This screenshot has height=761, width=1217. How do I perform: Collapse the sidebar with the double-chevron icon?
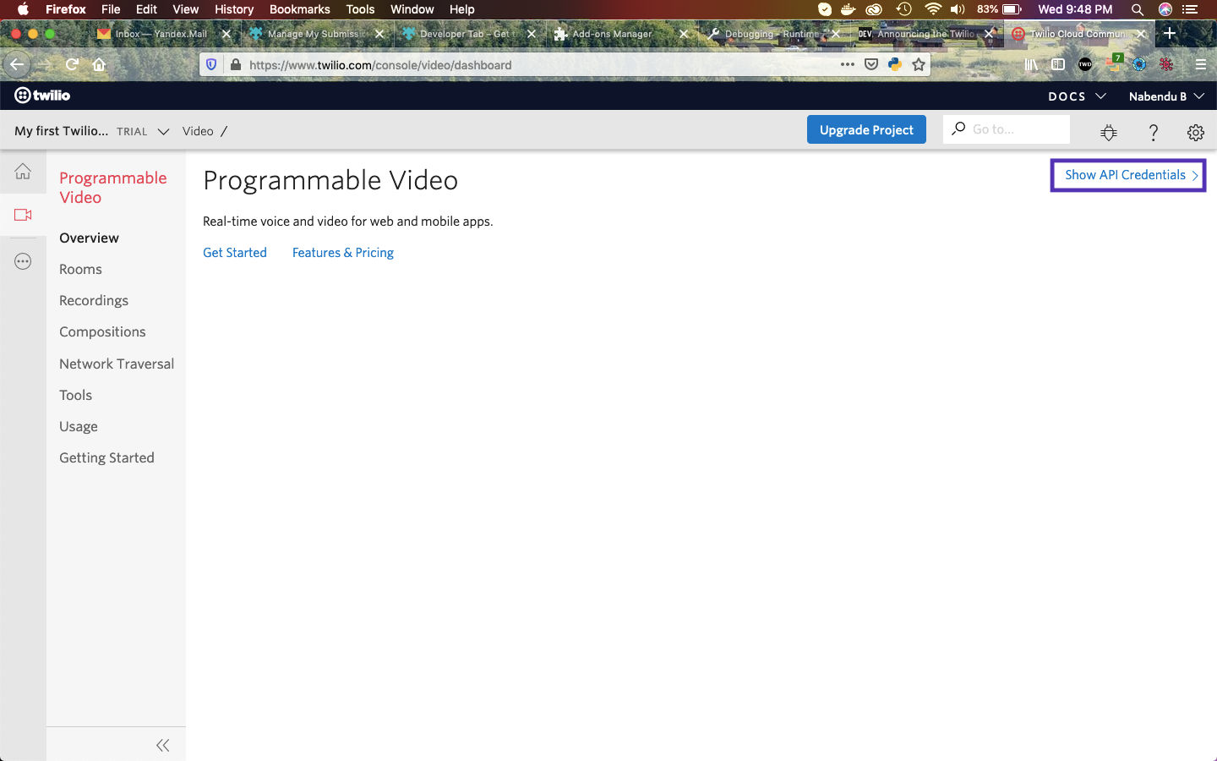(x=163, y=745)
